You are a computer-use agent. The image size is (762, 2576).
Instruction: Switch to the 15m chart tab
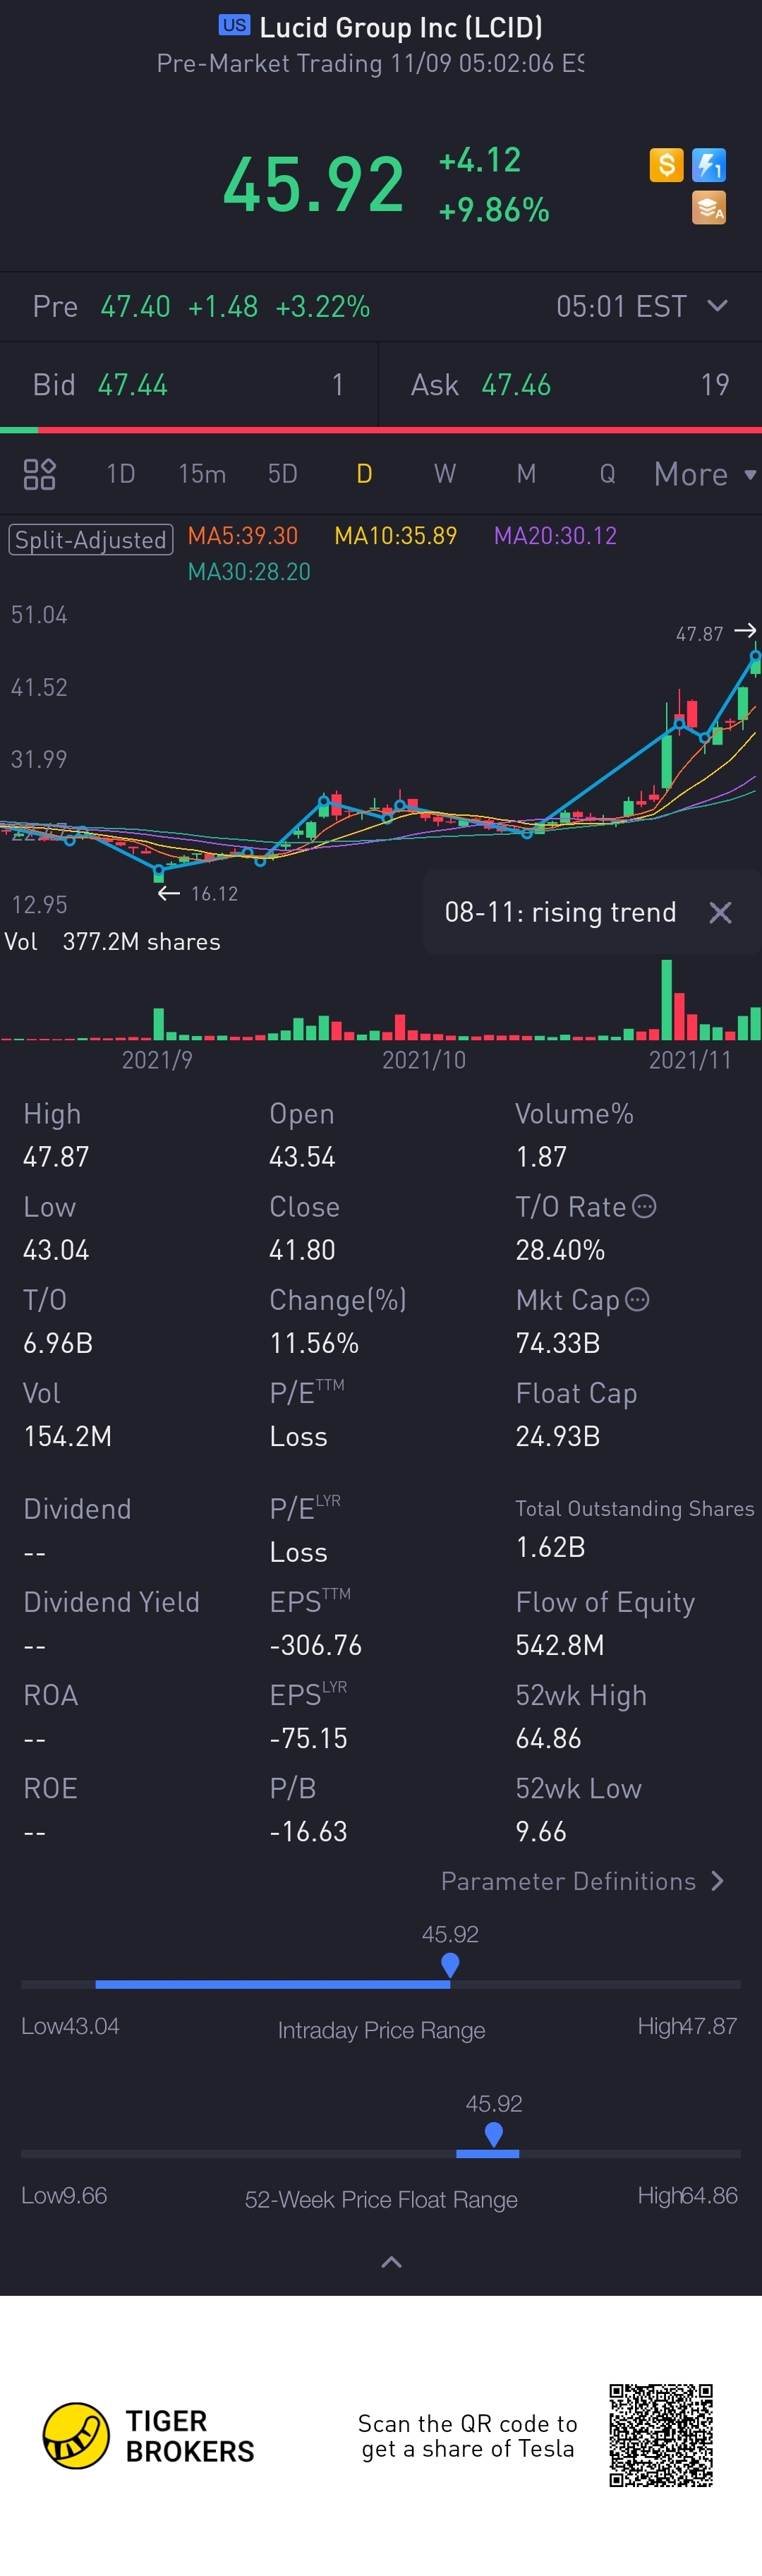pos(202,474)
